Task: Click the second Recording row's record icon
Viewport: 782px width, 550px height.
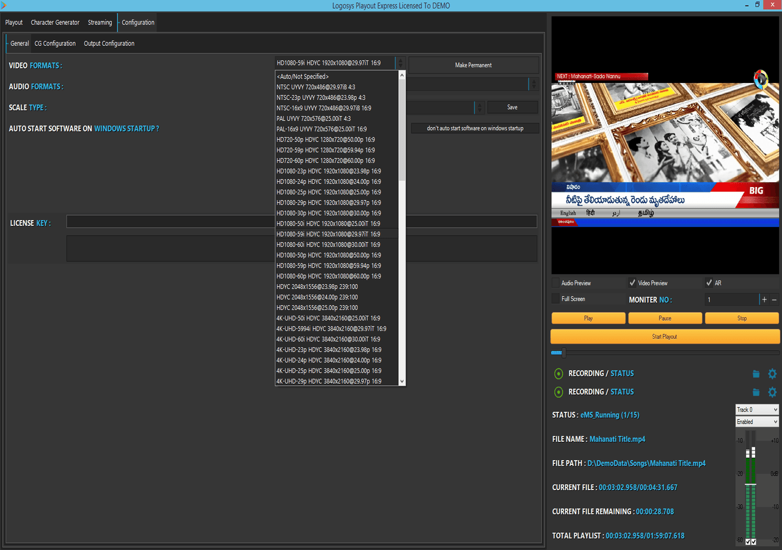Action: (558, 392)
